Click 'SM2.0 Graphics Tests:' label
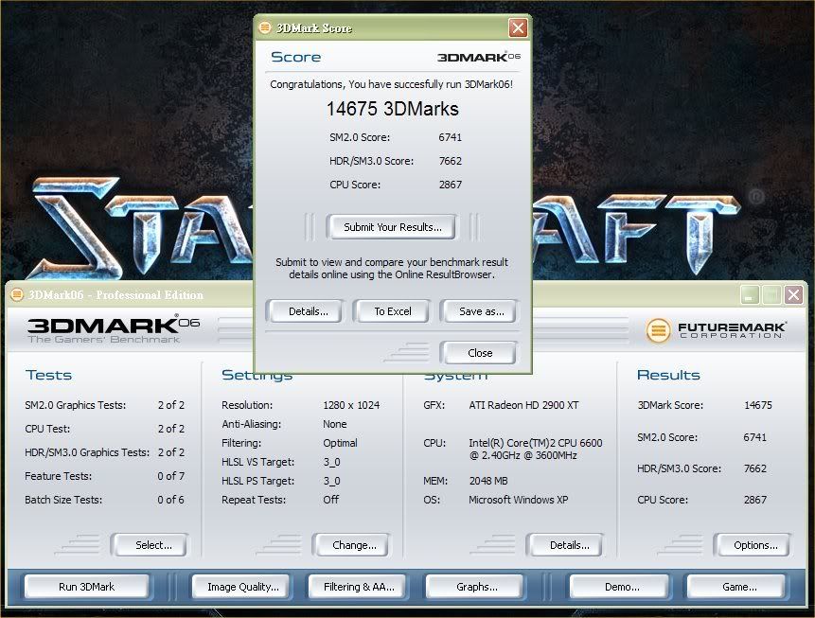This screenshot has width=815, height=618. [x=76, y=405]
